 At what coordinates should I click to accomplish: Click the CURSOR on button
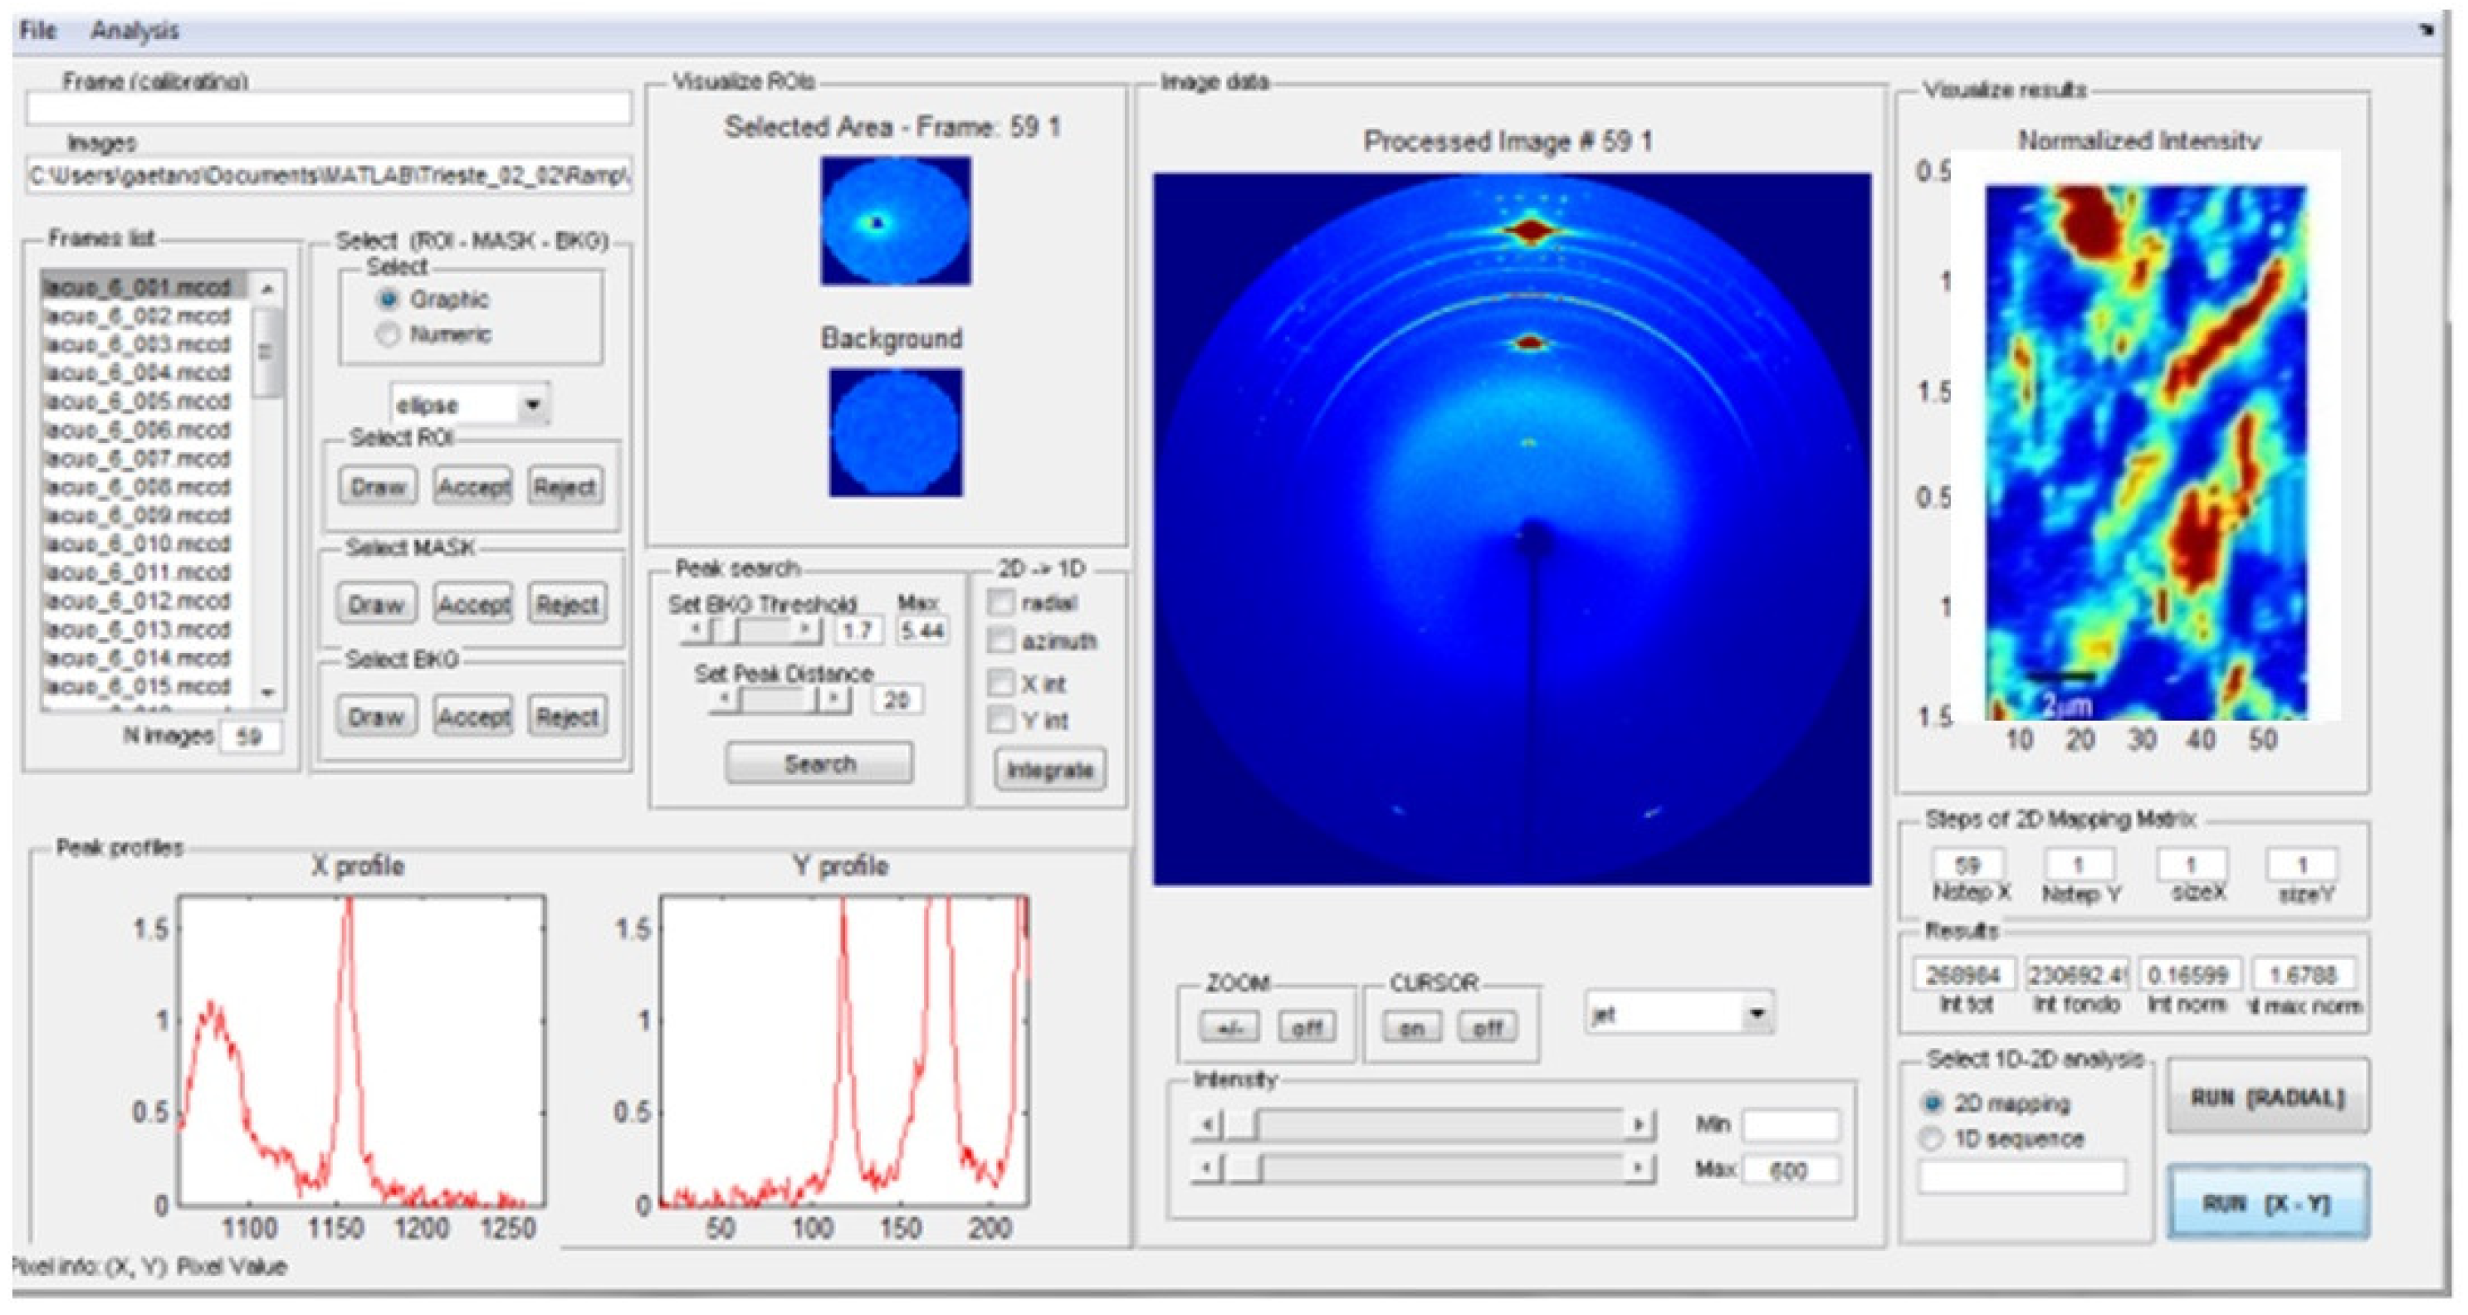tap(1412, 1028)
